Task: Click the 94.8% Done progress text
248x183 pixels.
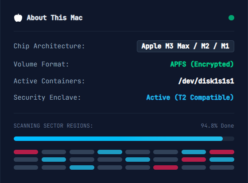Action: coord(217,126)
